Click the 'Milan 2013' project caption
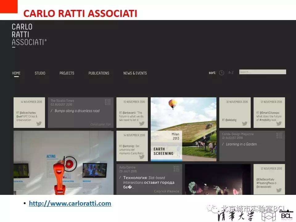 (175, 136)
